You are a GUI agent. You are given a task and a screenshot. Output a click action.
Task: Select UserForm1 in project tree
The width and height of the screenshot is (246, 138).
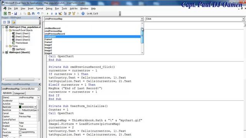20,49
